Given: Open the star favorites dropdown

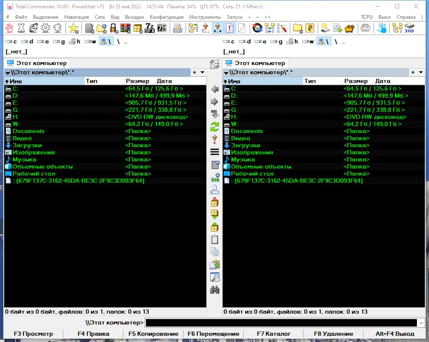Looking at the screenshot, I should click(73, 28).
